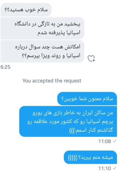Select the blue 'سلام ممنون شما خوبین؟' bubble
The width and height of the screenshot is (121, 174).
(x=87, y=99)
